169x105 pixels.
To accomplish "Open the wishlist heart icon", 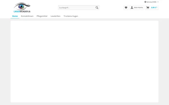I will (126, 8).
